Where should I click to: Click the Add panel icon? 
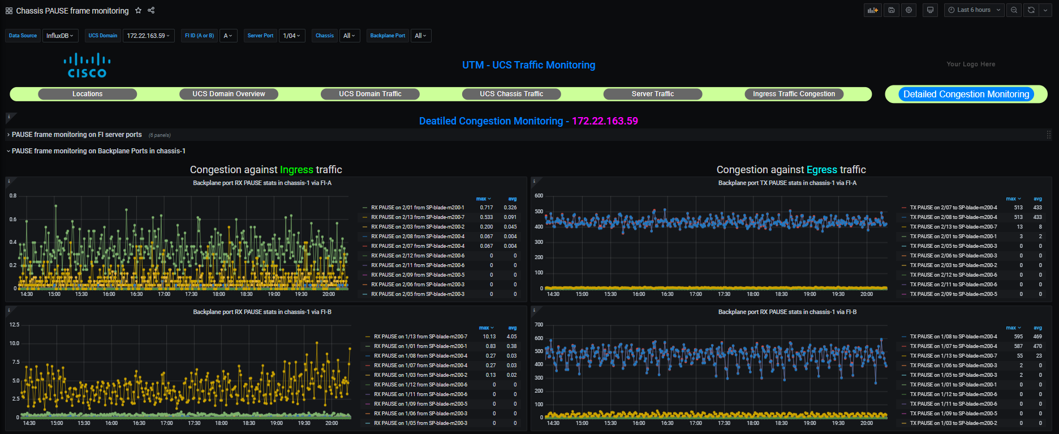873,10
